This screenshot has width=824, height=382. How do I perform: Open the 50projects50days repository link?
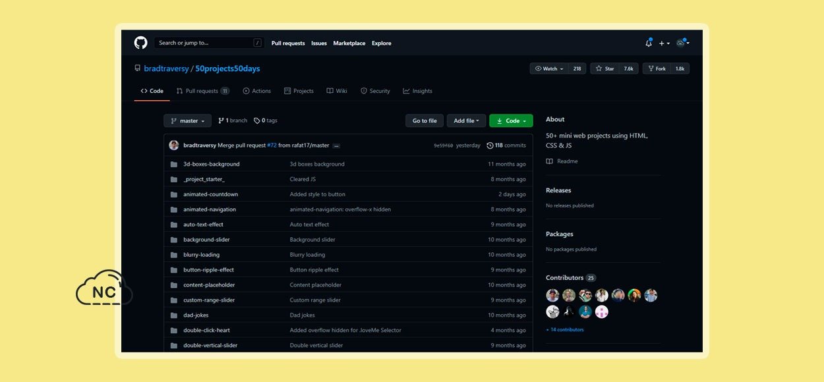[227, 68]
